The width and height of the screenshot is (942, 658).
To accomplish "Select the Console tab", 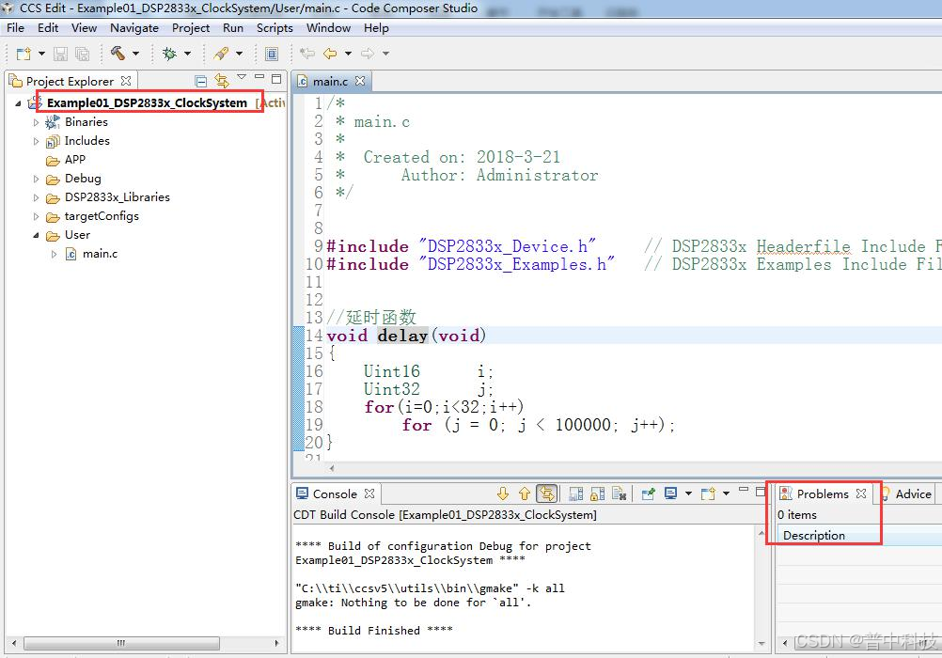I will click(335, 493).
